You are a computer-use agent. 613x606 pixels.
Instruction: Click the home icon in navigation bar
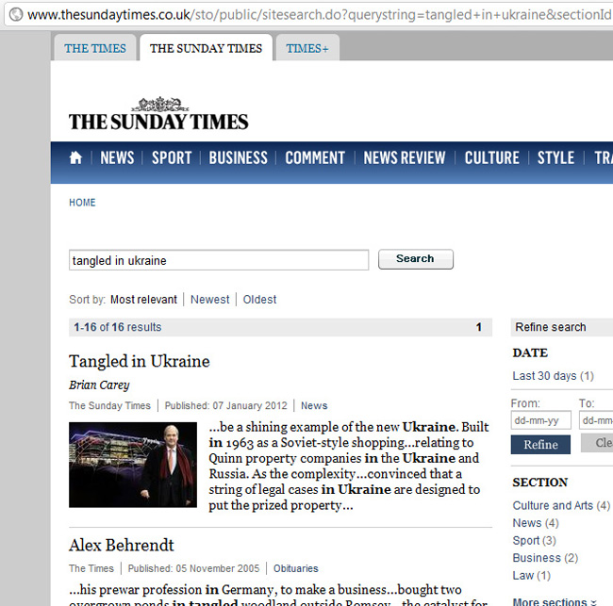click(75, 157)
